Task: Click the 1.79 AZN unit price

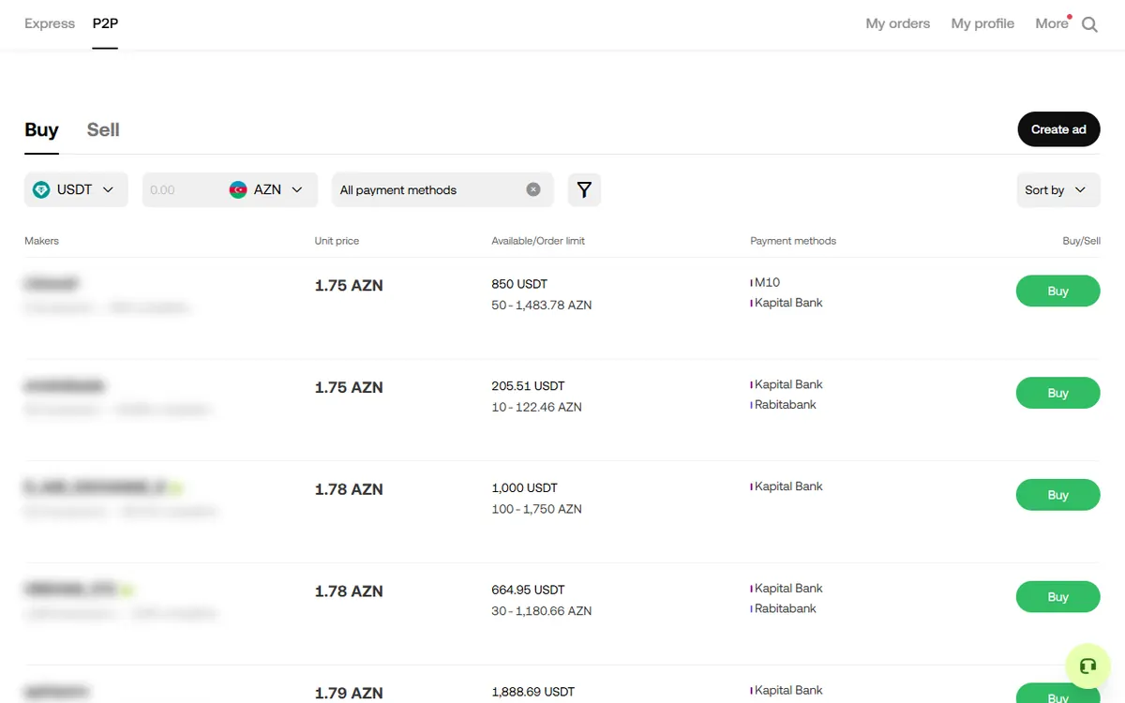Action: tap(349, 694)
